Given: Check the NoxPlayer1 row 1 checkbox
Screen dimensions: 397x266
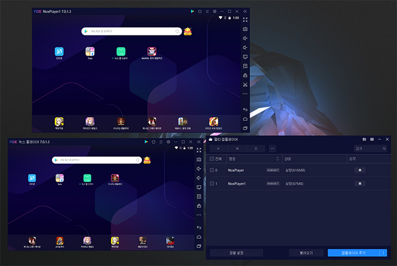Looking at the screenshot, I should [212, 184].
